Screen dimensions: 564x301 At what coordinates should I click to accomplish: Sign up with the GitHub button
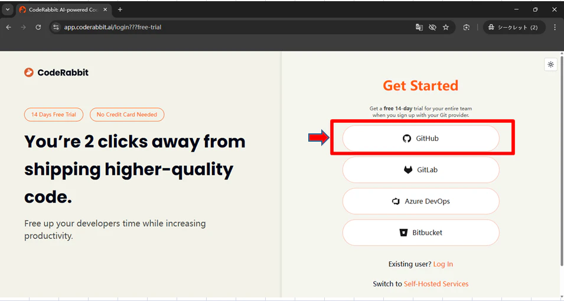pyautogui.click(x=420, y=139)
